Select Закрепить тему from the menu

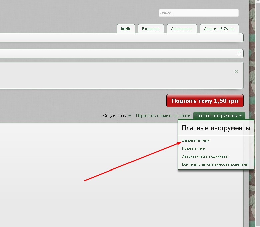pyautogui.click(x=196, y=140)
